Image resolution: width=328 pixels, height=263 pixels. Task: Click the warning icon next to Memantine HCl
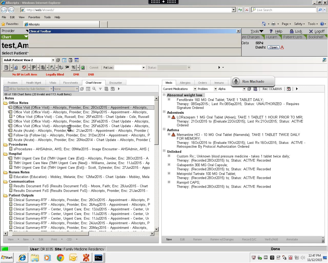pyautogui.click(x=173, y=135)
